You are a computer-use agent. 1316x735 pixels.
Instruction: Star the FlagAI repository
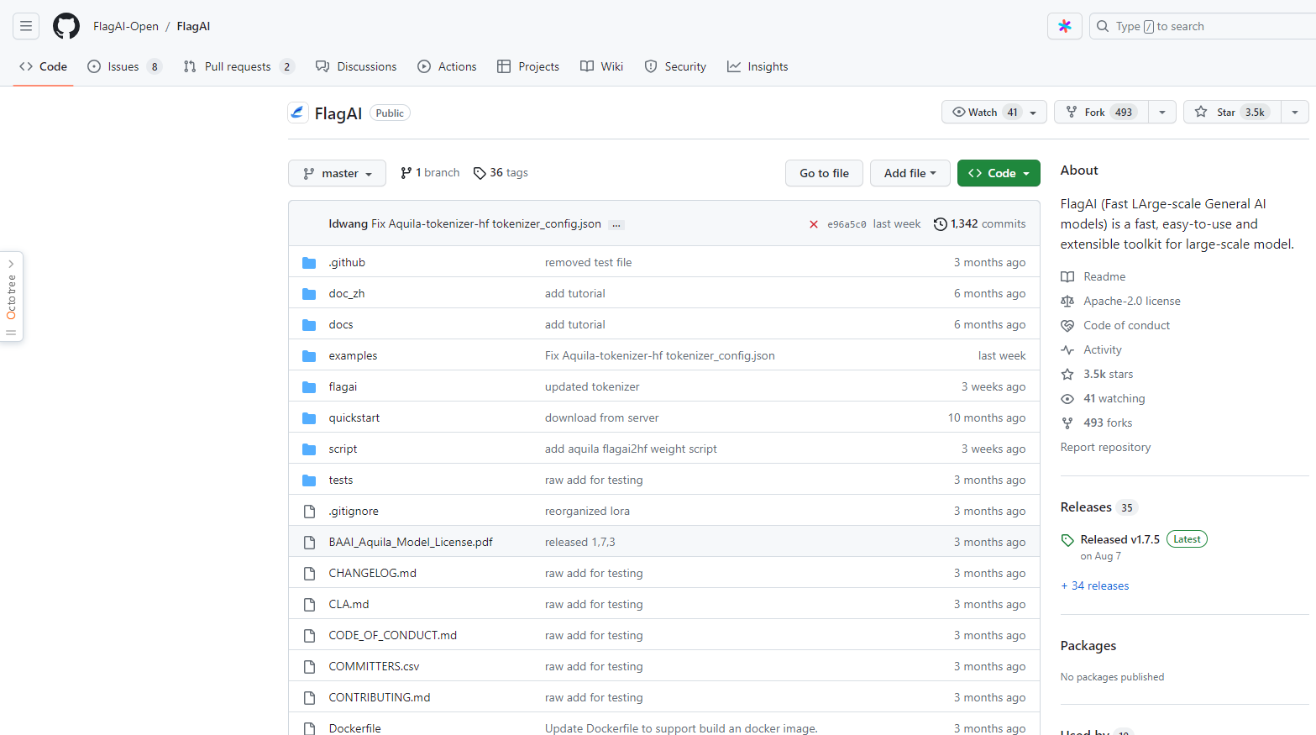[1231, 113]
